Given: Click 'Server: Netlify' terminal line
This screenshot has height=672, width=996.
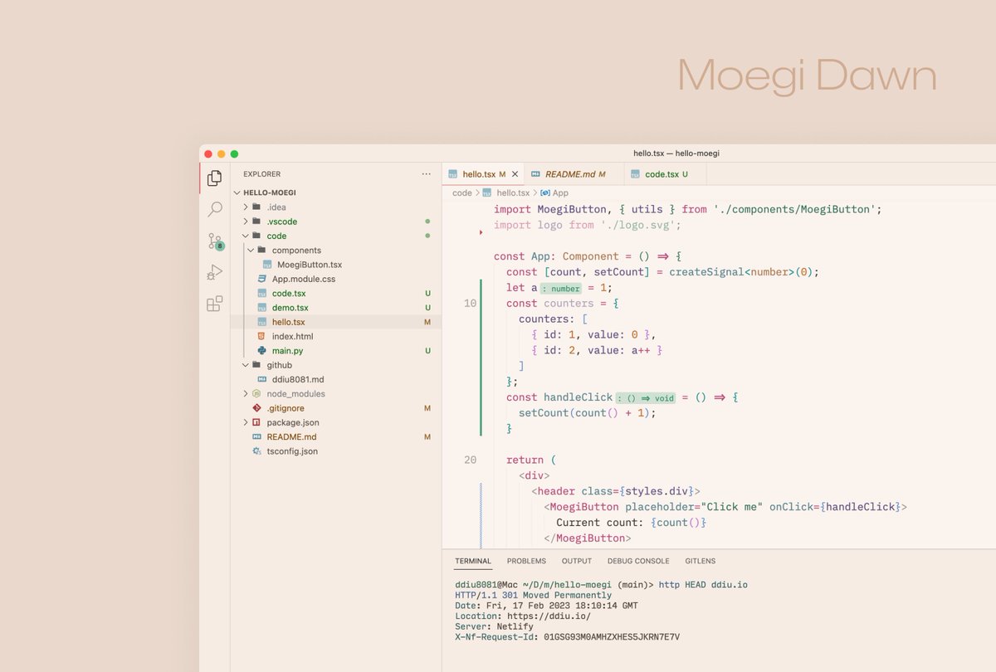Looking at the screenshot, I should [495, 626].
